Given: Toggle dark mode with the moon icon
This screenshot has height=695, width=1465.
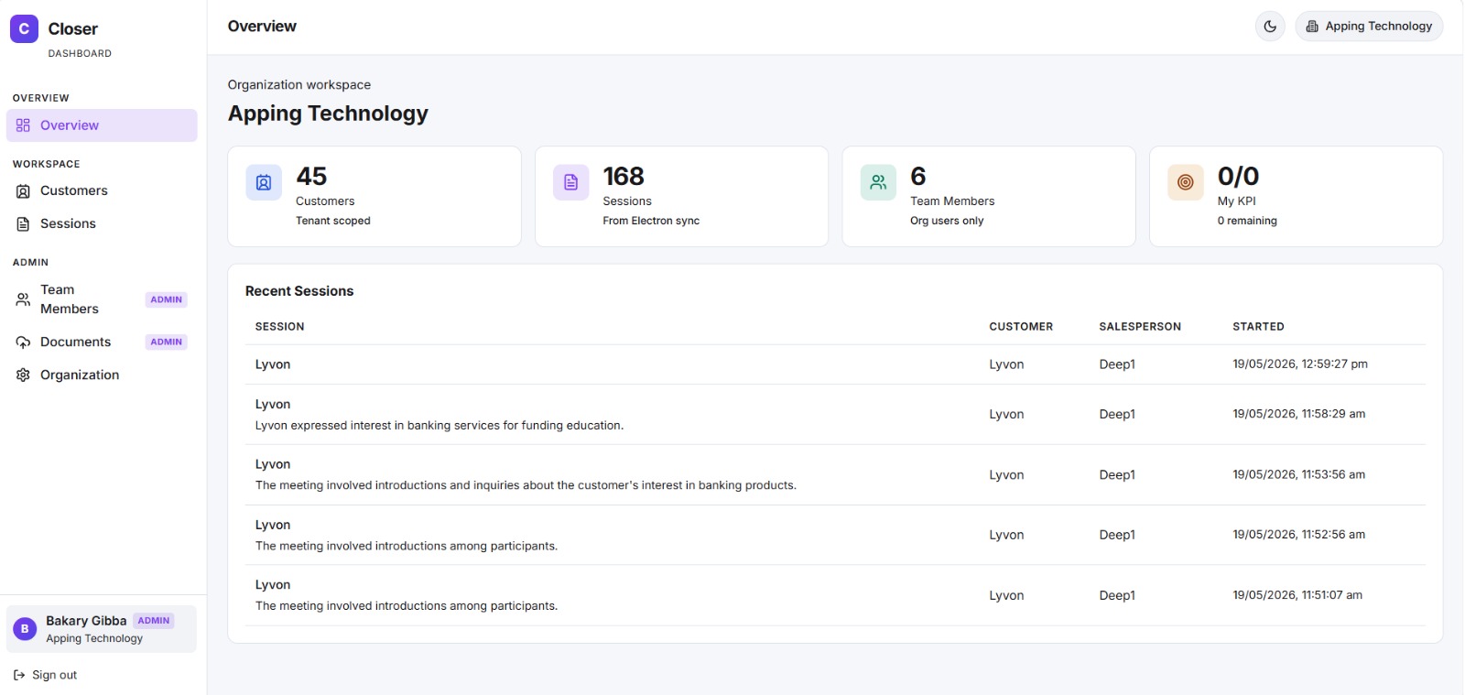Looking at the screenshot, I should [1270, 27].
